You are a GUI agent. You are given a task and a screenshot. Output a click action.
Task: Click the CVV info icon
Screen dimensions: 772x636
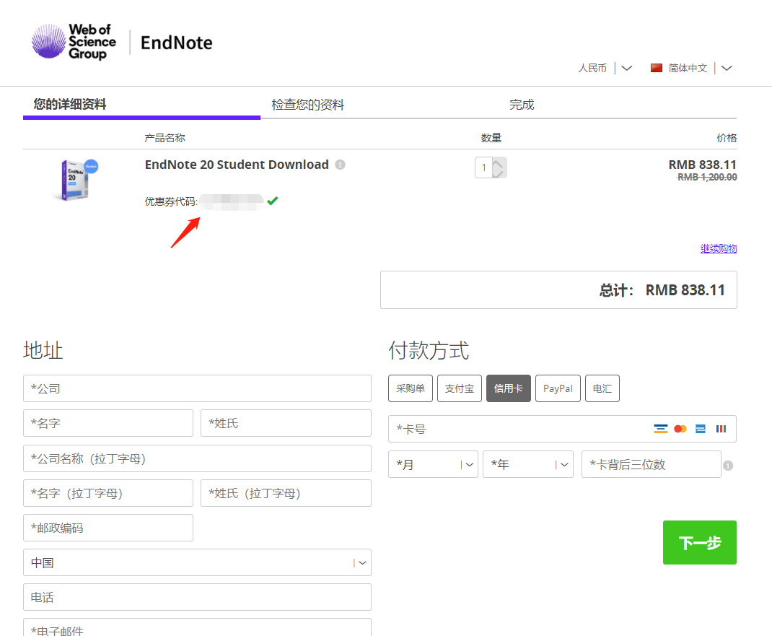728,465
